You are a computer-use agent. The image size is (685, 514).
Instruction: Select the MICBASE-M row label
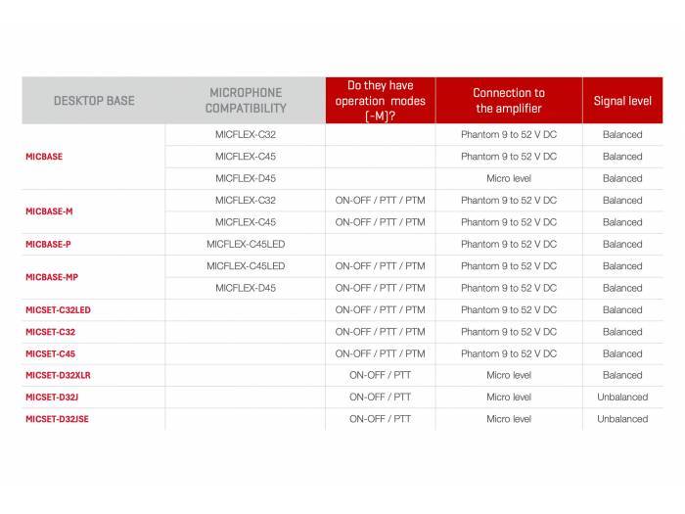click(x=49, y=211)
